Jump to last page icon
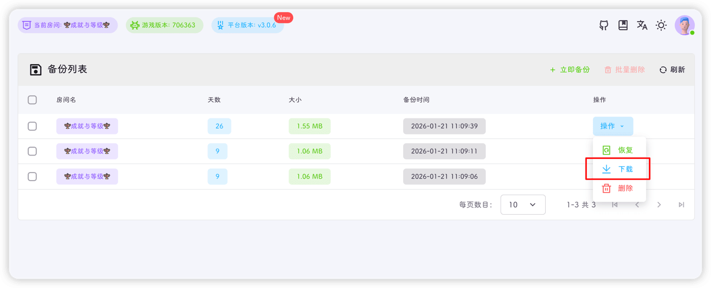This screenshot has width=711, height=288. coord(681,205)
